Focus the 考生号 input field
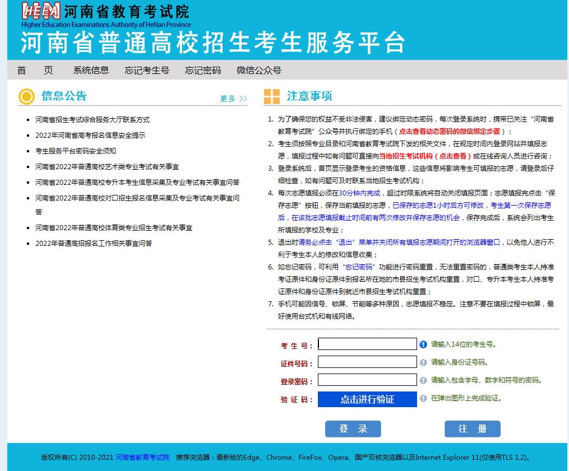This screenshot has width=569, height=471. click(x=367, y=344)
